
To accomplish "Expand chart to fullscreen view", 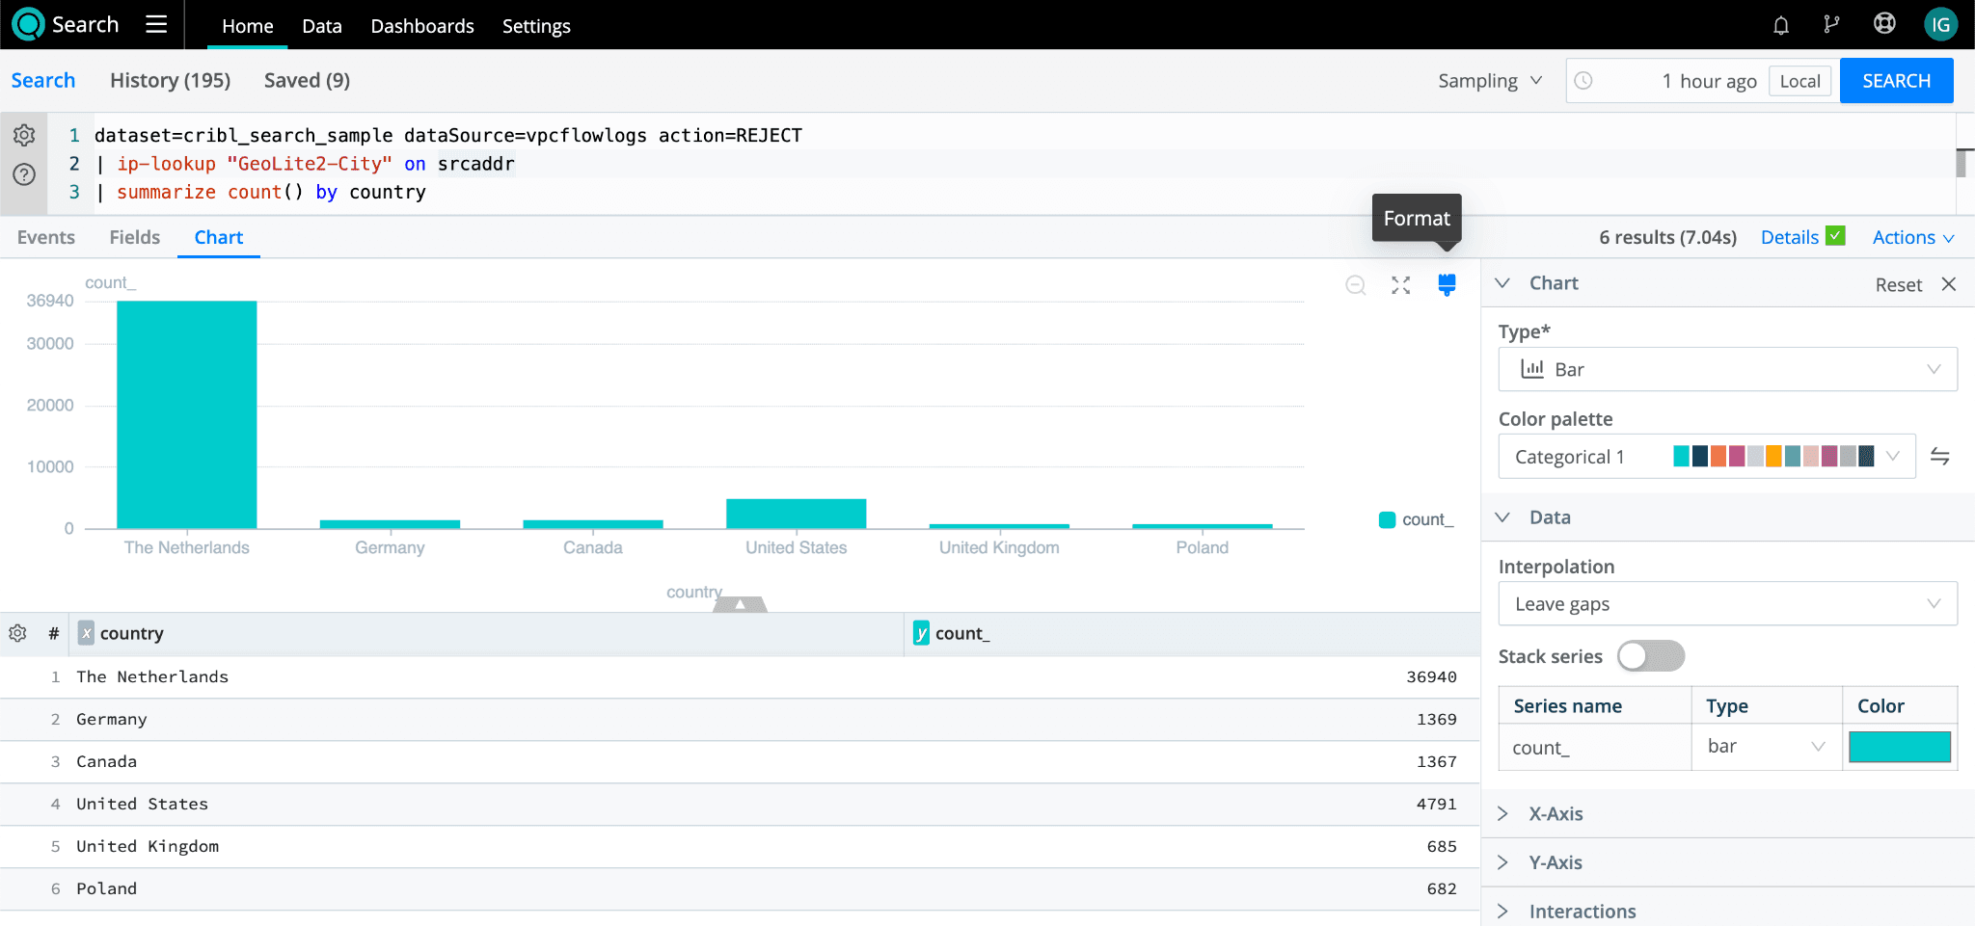I will click(1400, 285).
